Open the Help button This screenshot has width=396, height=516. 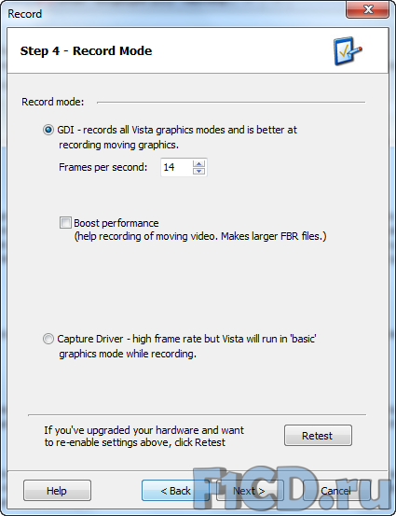[x=57, y=490]
